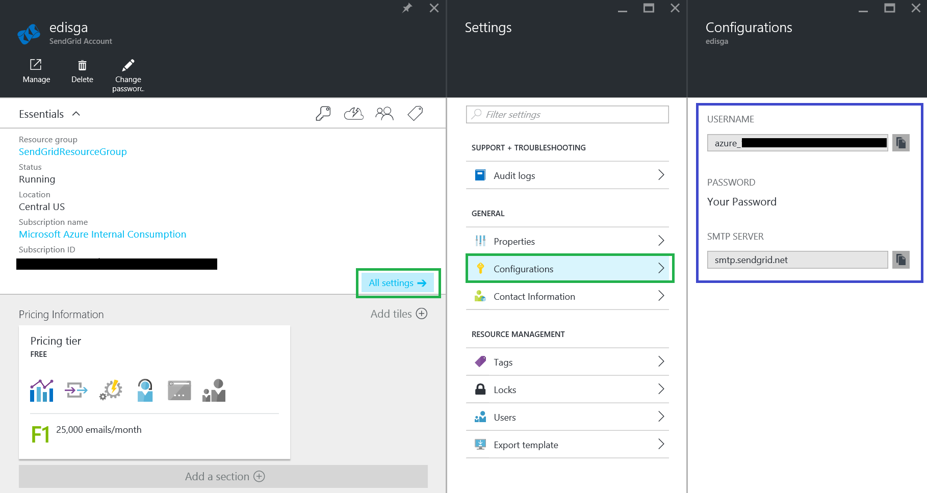Select Configurations settings item
Image resolution: width=927 pixels, height=493 pixels.
click(x=570, y=269)
